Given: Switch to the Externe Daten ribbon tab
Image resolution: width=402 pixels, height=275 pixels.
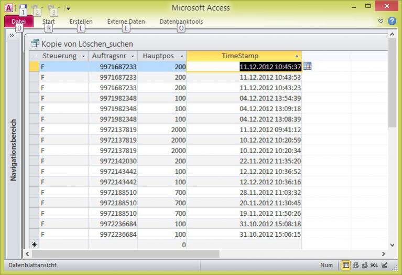Looking at the screenshot, I should pos(126,22).
